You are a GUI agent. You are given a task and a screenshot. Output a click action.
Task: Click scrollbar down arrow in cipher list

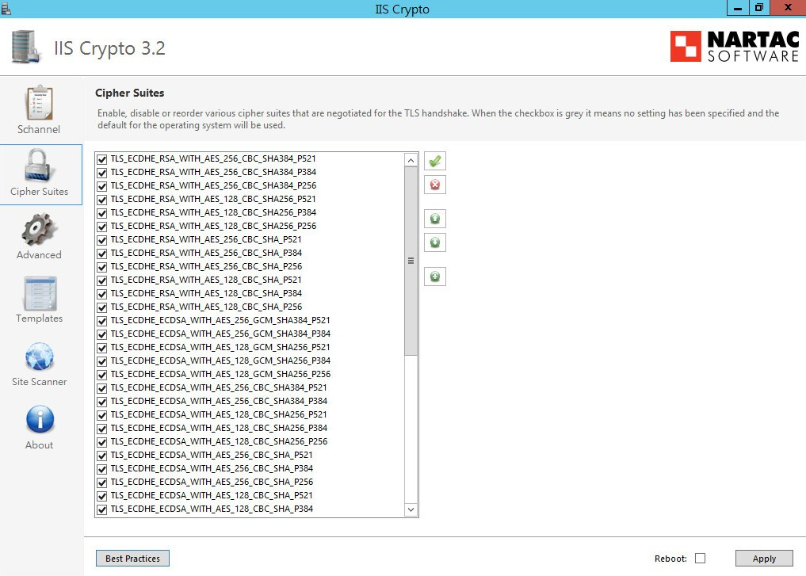411,509
